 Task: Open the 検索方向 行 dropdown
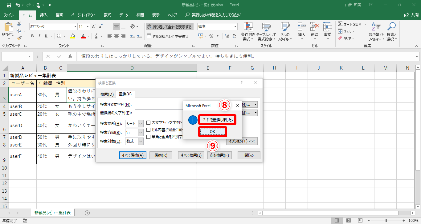pos(141,133)
